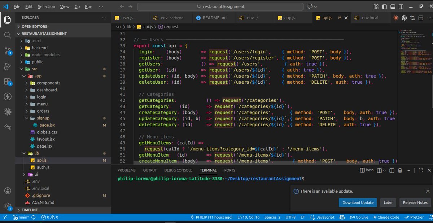Click the Later button

click(388, 202)
